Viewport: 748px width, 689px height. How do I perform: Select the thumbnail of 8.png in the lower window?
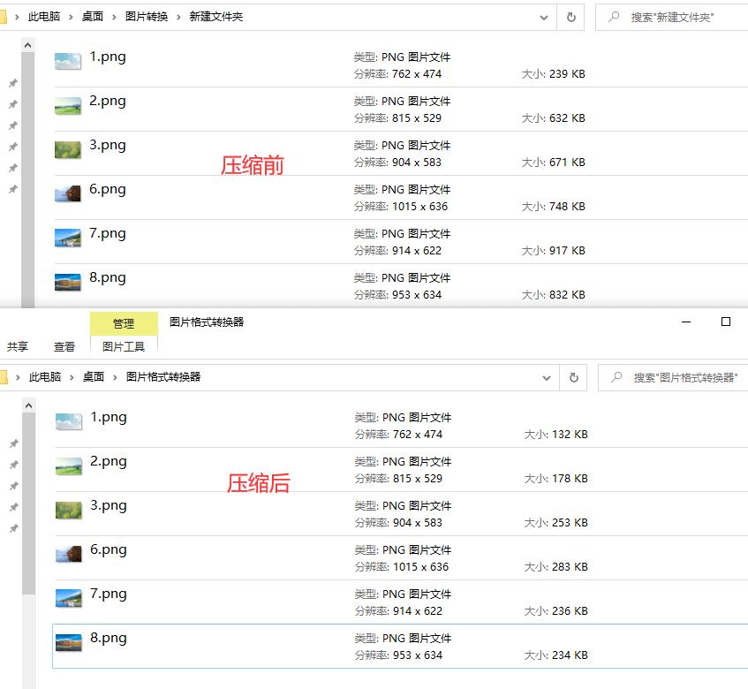(x=67, y=644)
